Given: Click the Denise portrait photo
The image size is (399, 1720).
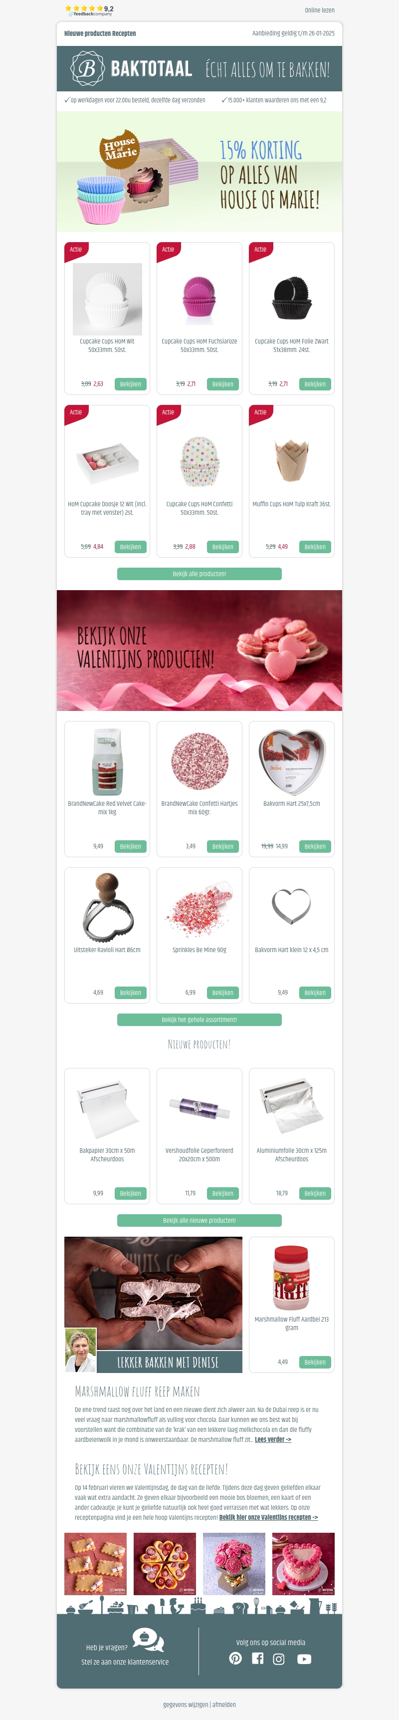Looking at the screenshot, I should pos(80,1350).
